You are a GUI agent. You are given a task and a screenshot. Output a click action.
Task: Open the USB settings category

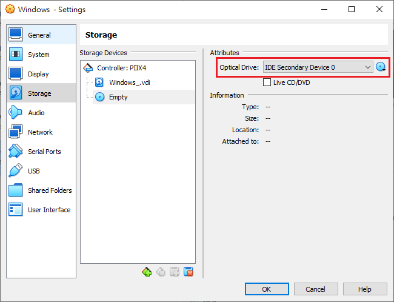coord(34,171)
